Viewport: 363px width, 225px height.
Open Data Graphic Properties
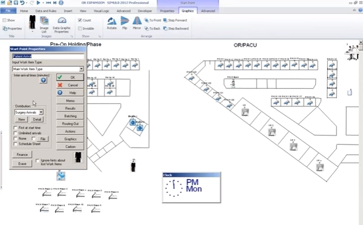[x=62, y=25]
